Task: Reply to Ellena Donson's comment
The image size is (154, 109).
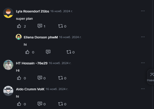Action: (x=48, y=52)
